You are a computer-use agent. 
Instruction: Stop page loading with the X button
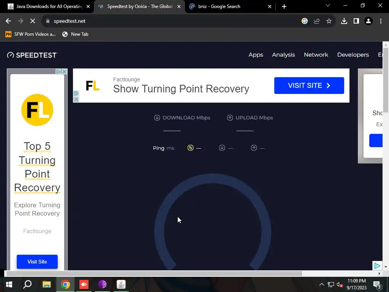click(x=33, y=21)
